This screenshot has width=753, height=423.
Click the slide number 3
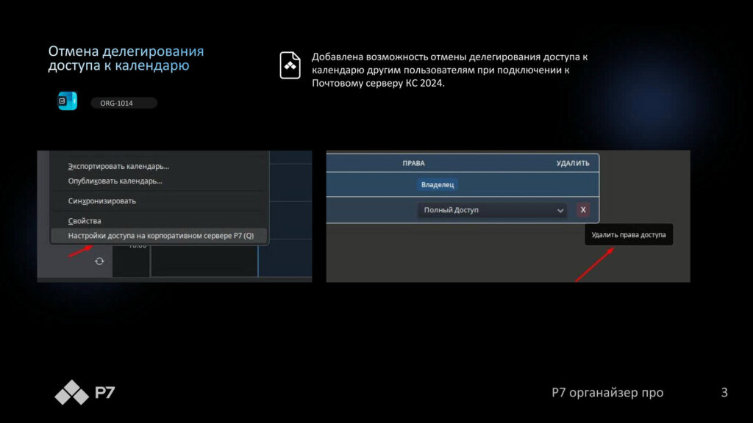tap(724, 393)
